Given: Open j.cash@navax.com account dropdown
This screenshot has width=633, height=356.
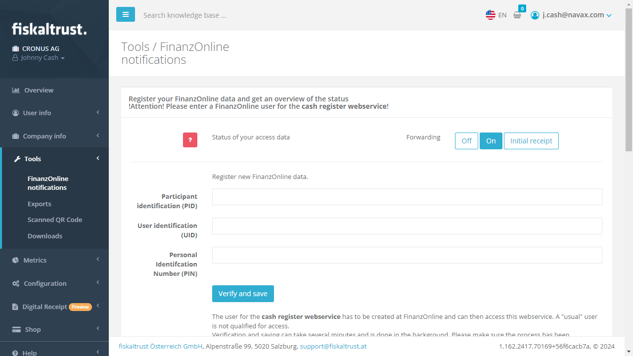Looking at the screenshot, I should [571, 15].
